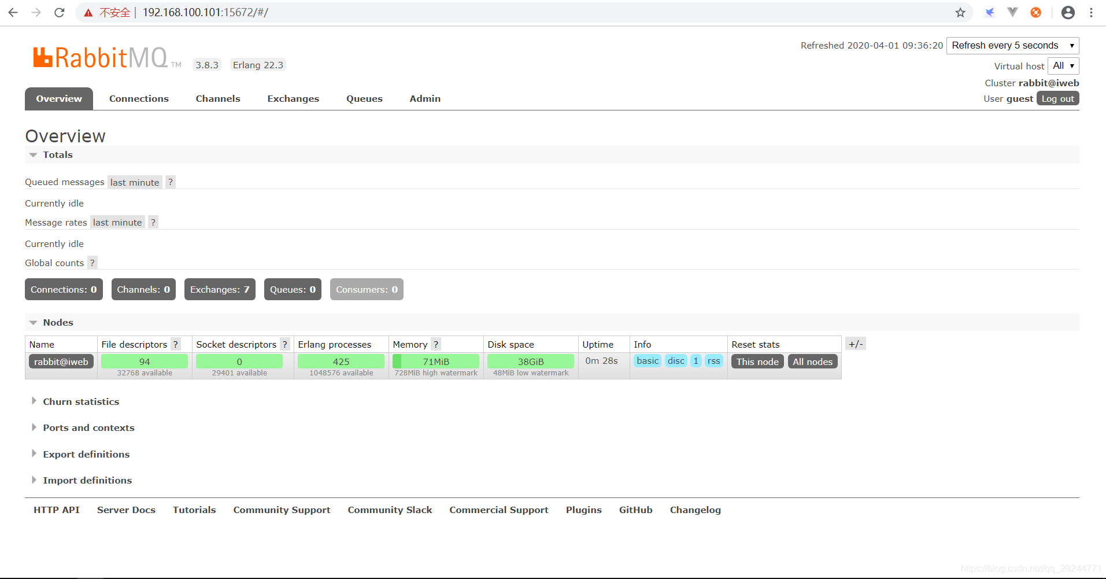Expand the Import definitions section

82,480
